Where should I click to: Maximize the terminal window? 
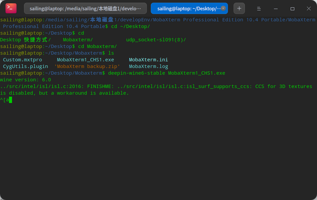pyautogui.click(x=292, y=8)
